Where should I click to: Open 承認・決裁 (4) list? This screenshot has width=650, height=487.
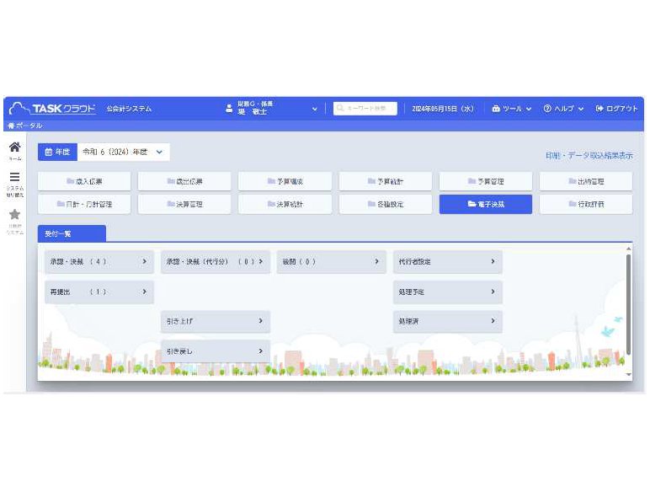[x=99, y=262]
